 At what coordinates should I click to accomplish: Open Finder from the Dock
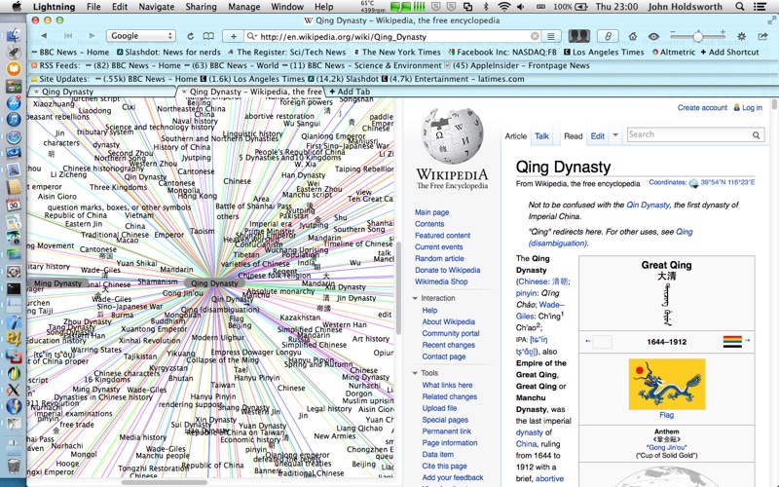(x=14, y=35)
